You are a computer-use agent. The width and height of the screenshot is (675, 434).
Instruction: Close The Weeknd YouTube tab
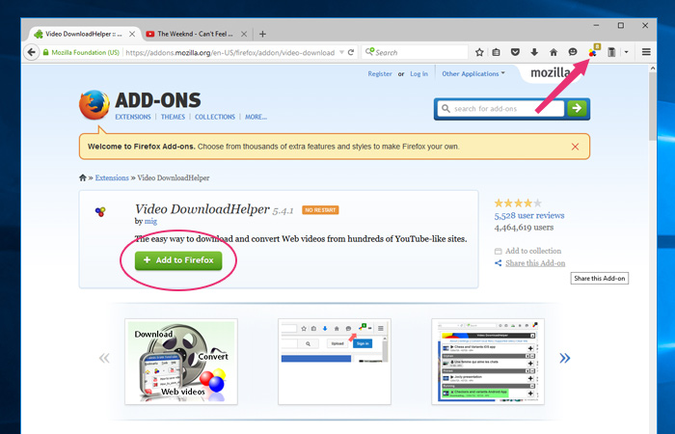pyautogui.click(x=244, y=34)
